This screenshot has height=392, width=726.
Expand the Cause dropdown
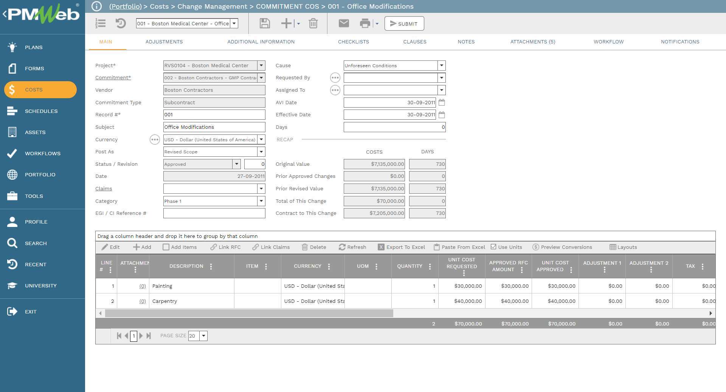[x=441, y=66]
